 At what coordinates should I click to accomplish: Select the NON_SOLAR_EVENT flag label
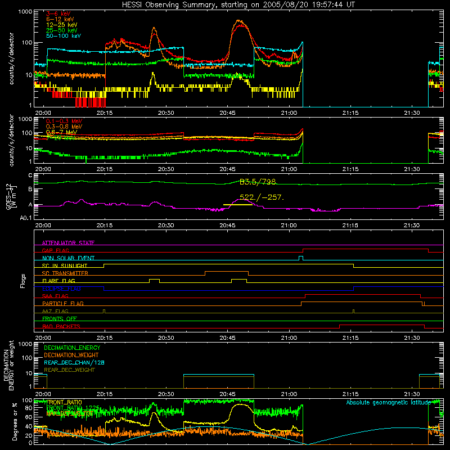pyautogui.click(x=68, y=258)
